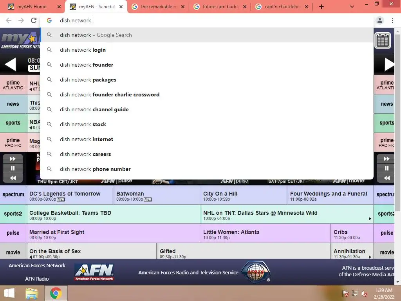Open a new browser tab

(x=322, y=7)
